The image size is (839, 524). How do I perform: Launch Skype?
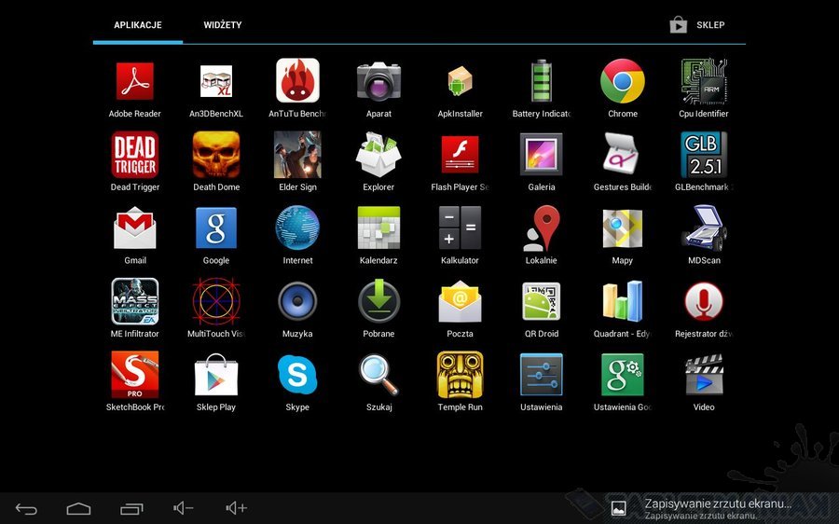coord(297,375)
